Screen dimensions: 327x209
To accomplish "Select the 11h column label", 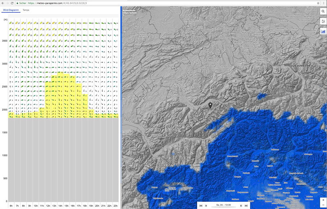I will point(42,206).
